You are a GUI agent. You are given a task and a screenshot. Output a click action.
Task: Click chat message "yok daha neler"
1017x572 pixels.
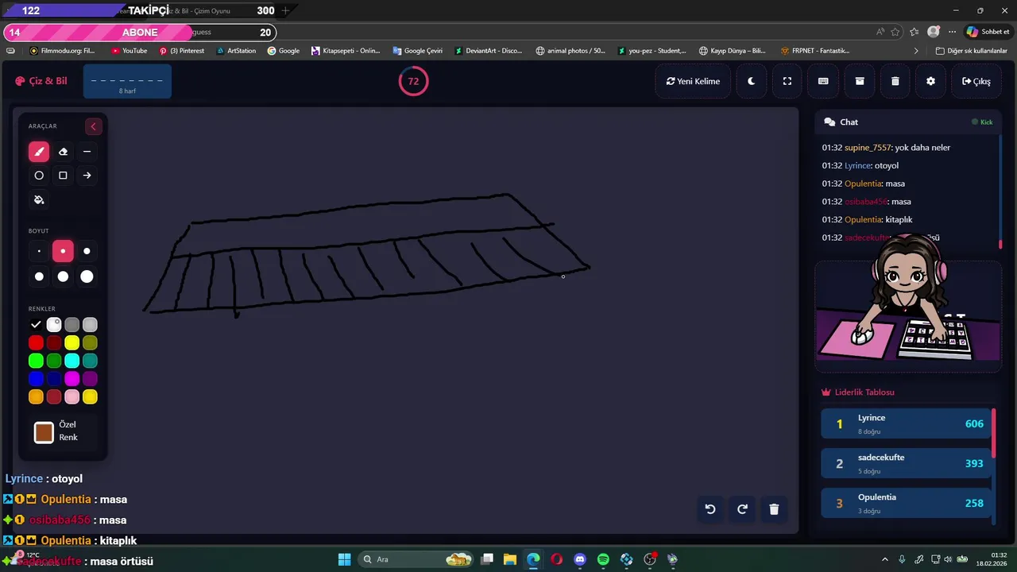pos(922,148)
